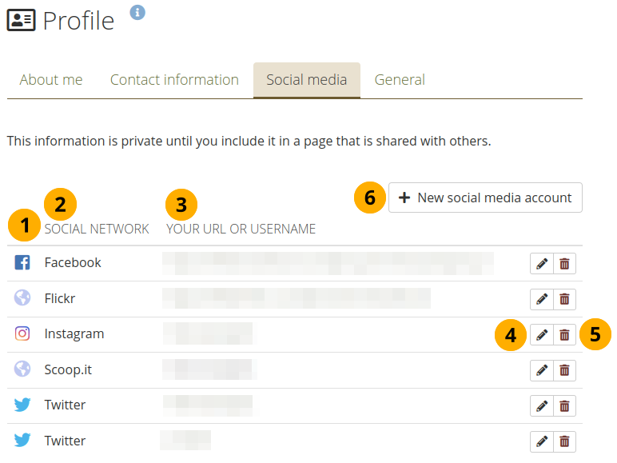The width and height of the screenshot is (617, 463).
Task: Delete the Facebook account entry
Action: [x=564, y=263]
